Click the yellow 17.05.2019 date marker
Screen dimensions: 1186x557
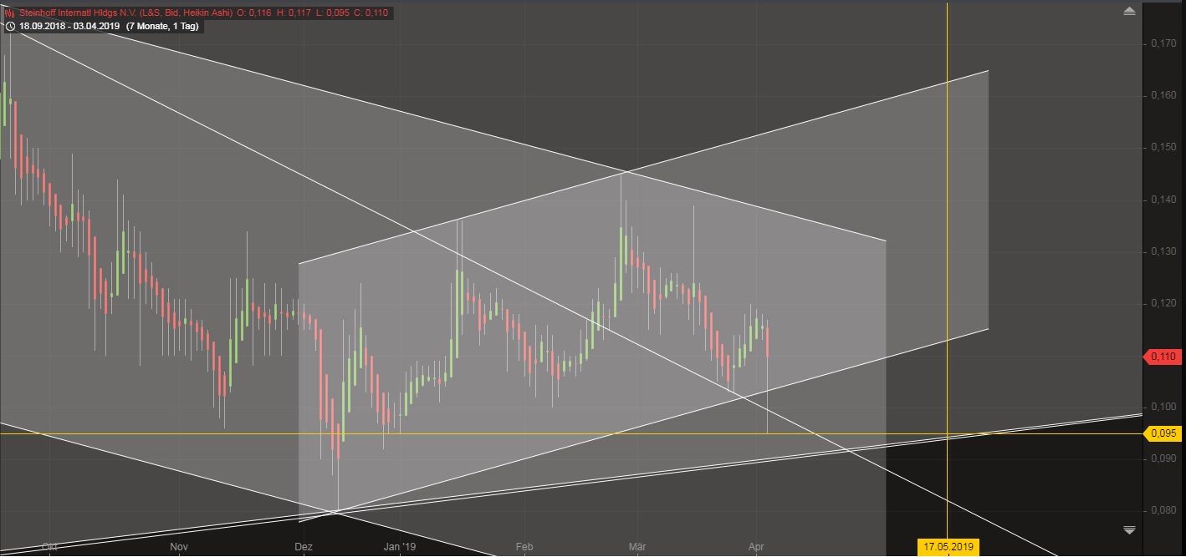(x=948, y=547)
